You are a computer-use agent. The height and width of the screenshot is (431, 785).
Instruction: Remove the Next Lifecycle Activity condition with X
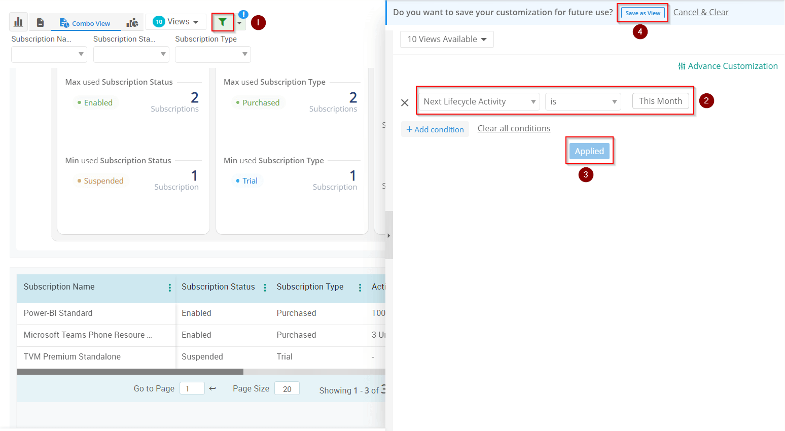pos(405,103)
